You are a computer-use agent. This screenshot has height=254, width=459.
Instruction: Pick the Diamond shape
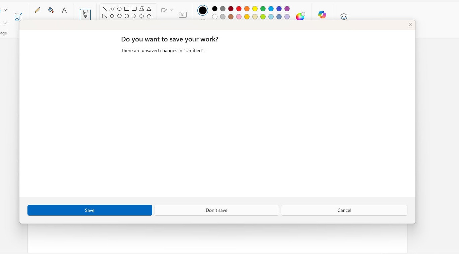[112, 16]
